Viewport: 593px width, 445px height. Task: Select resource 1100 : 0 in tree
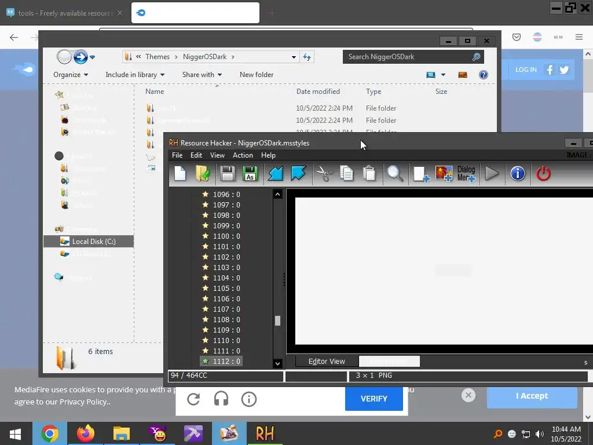tap(226, 236)
